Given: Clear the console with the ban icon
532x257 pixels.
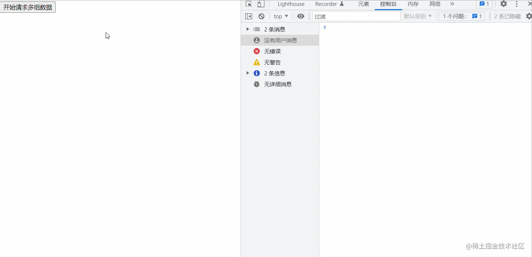Looking at the screenshot, I should pos(261,16).
